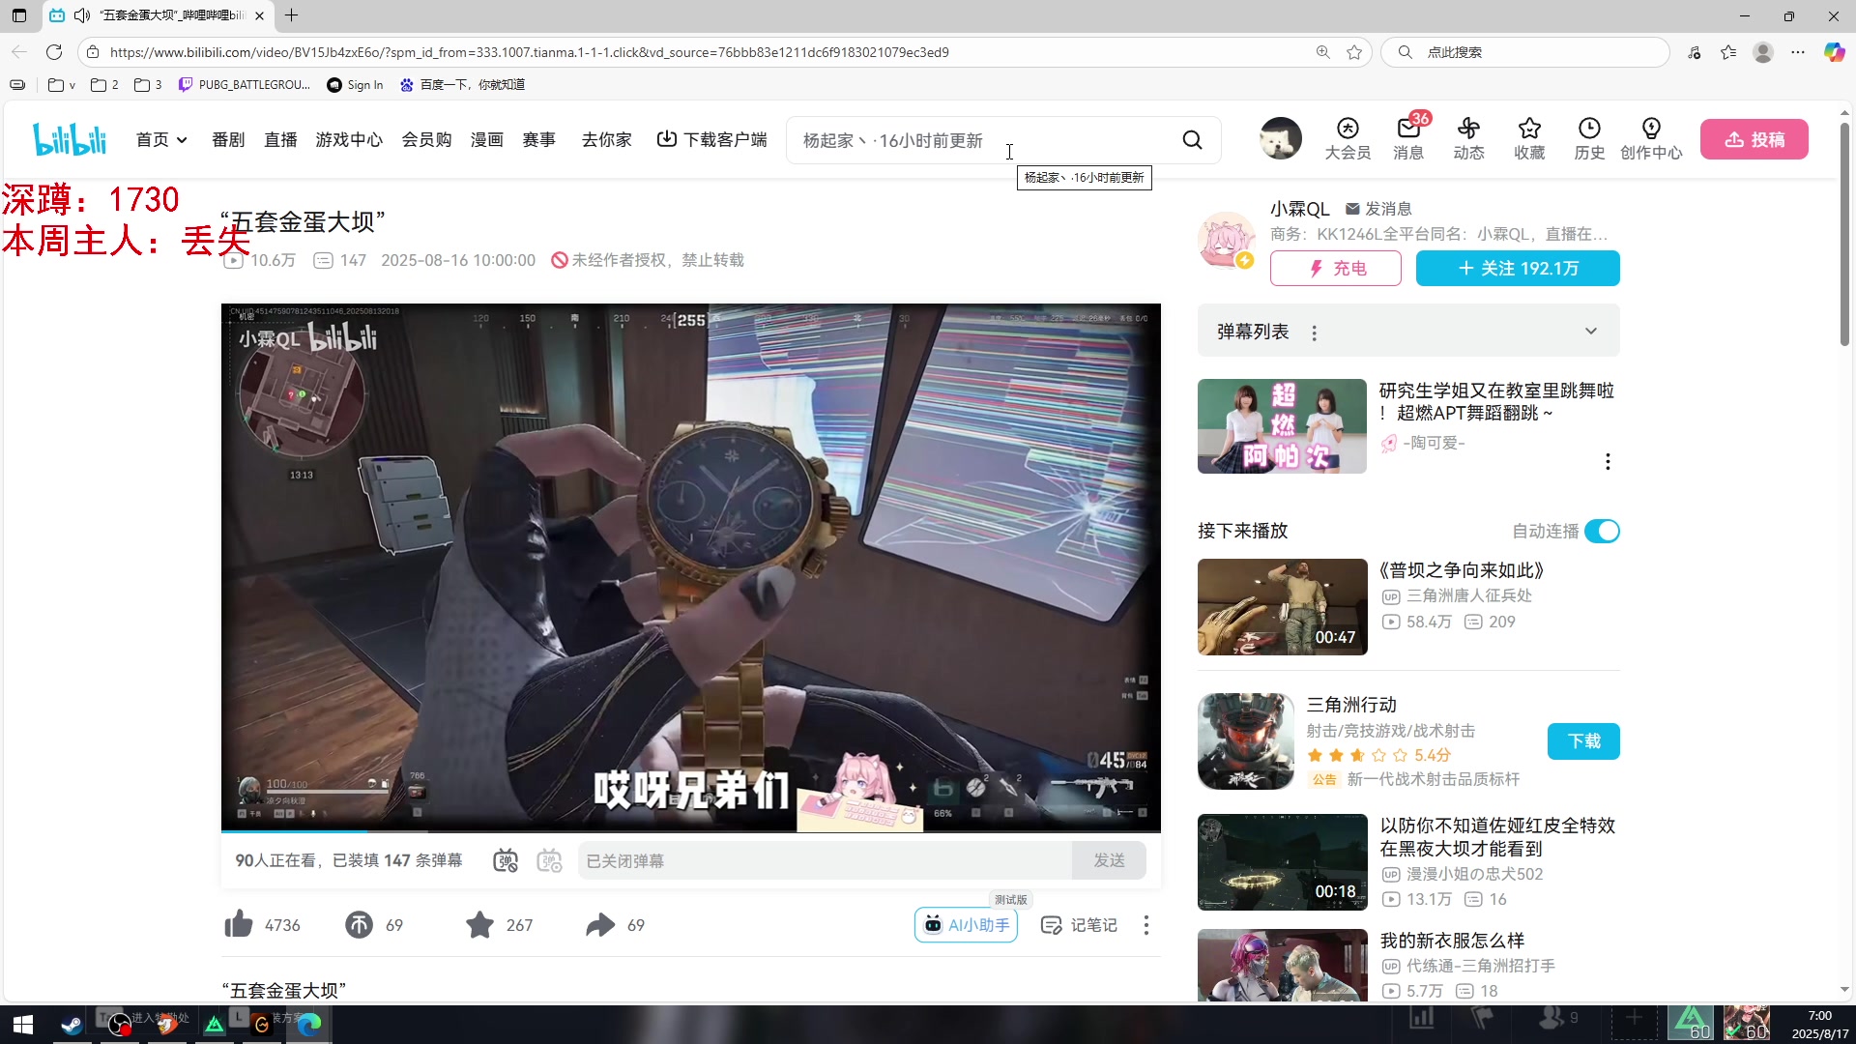Screen dimensions: 1856x1044
Task: Open 小霖QL uploader avatar
Action: point(1226,240)
